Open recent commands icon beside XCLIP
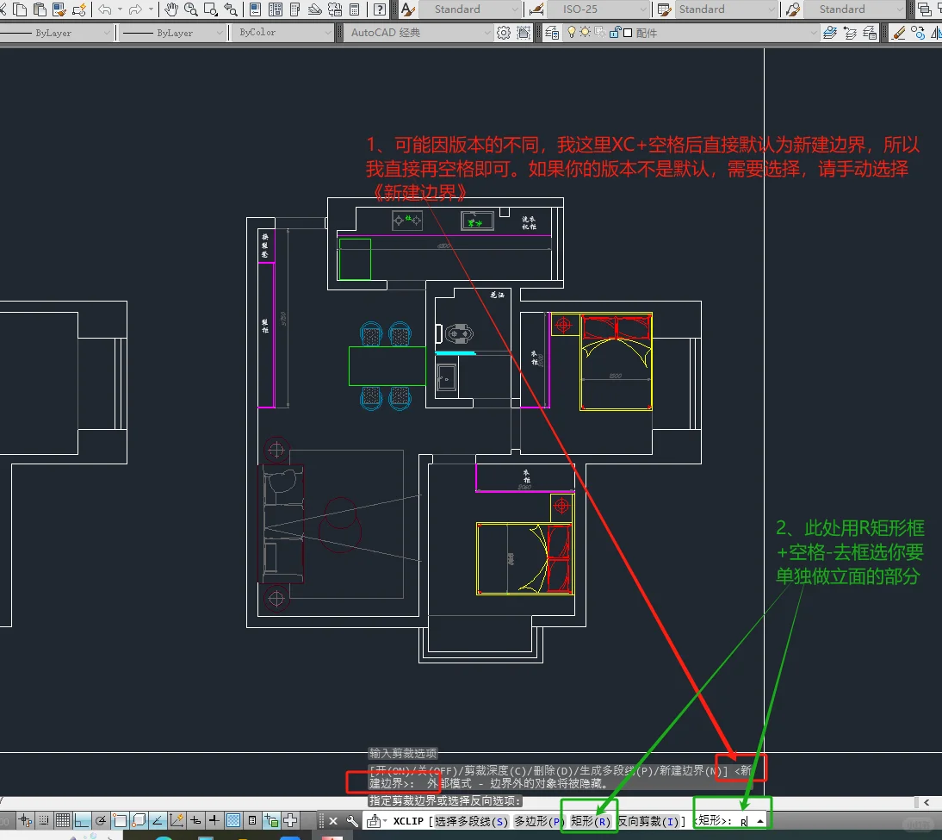 (x=376, y=821)
